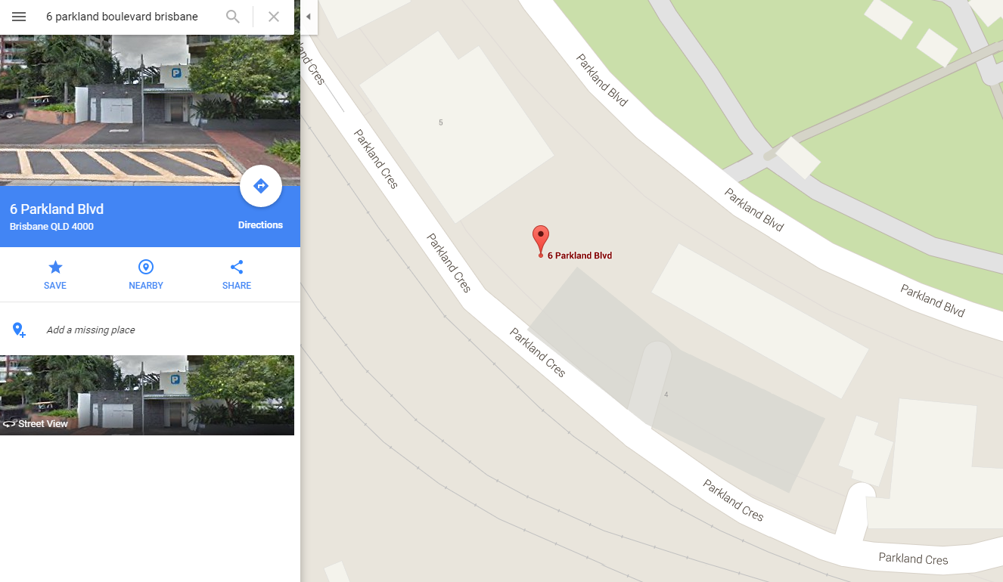Viewport: 1003px width, 582px height.
Task: Click the blue Directions arrow button
Action: [261, 186]
